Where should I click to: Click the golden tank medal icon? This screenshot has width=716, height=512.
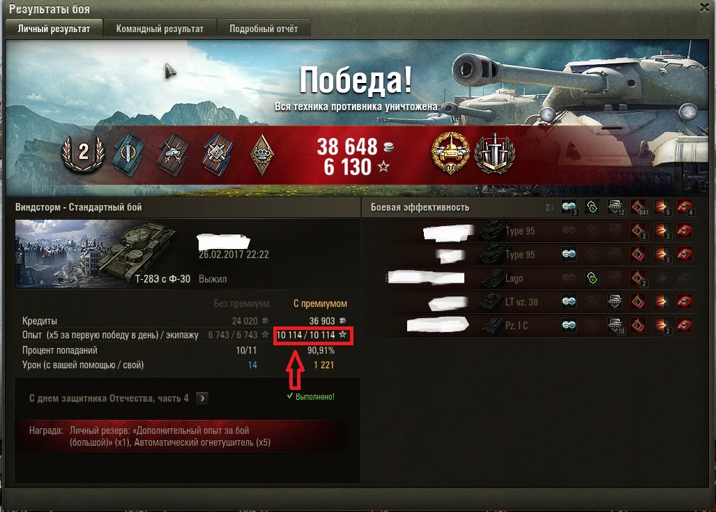[451, 153]
